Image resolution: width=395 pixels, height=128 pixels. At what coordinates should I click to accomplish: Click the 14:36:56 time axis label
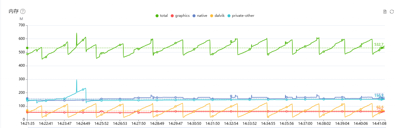(x=286, y=124)
